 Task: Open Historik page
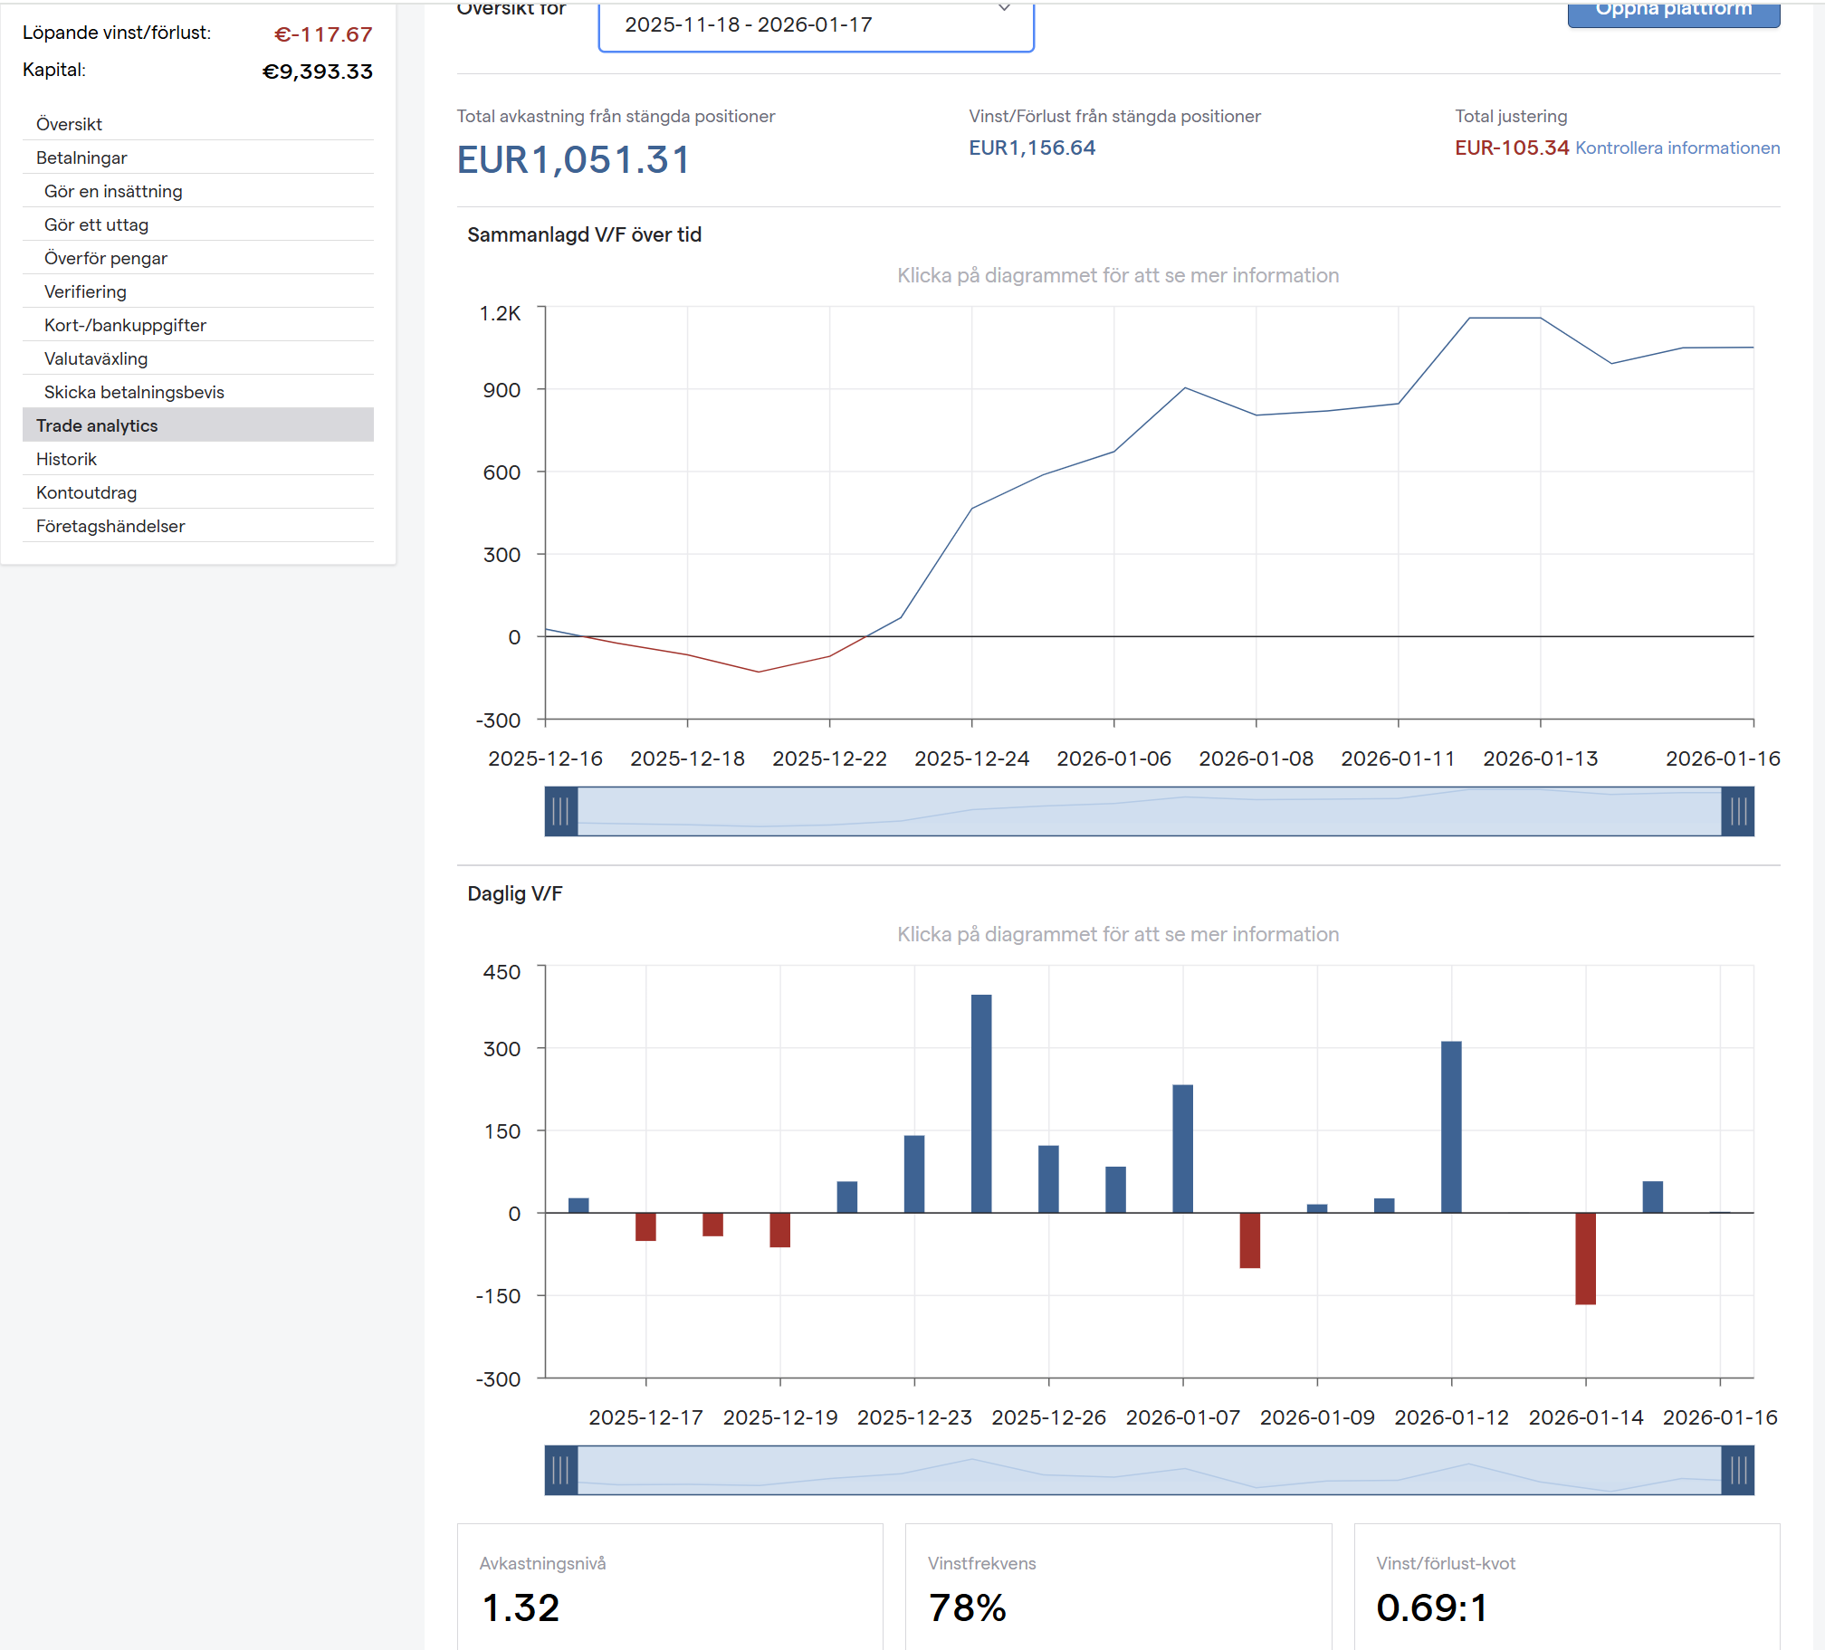click(66, 459)
